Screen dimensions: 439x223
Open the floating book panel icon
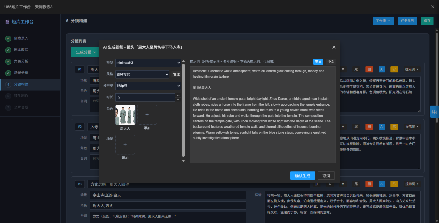[434, 112]
